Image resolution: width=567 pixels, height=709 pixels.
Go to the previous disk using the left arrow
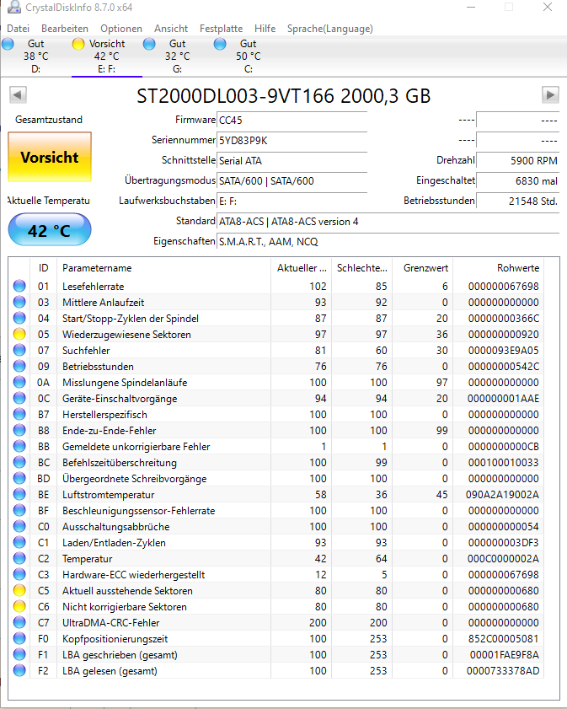[18, 95]
